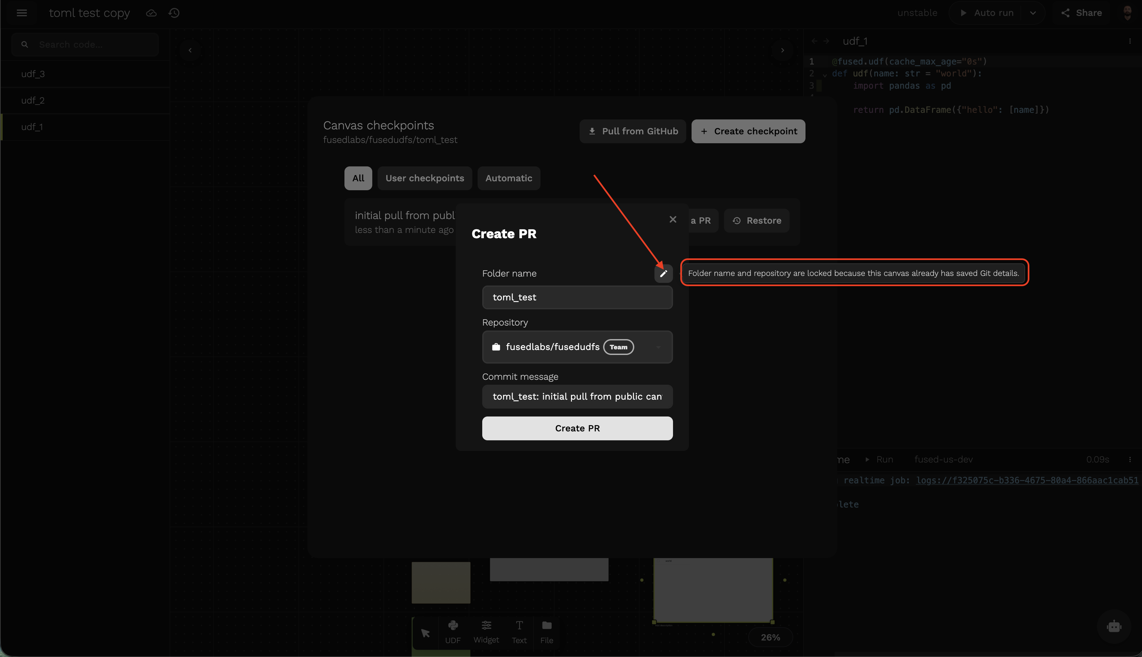Go forward in the code editor
The image size is (1142, 657).
[x=826, y=41]
